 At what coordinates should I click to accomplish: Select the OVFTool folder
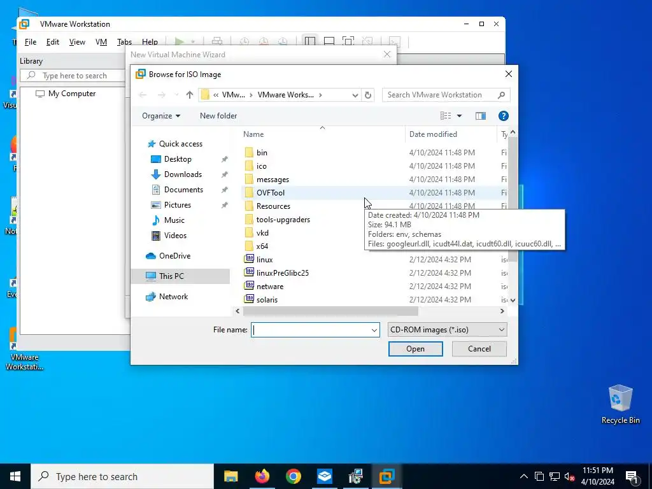271,192
